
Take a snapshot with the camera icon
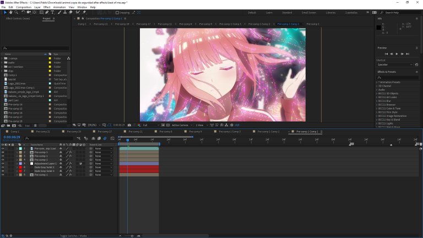click(129, 125)
